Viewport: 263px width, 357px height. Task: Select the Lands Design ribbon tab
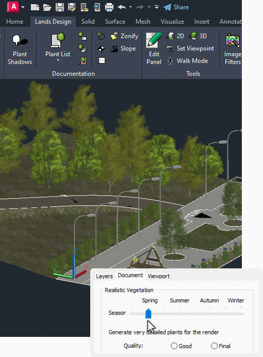[53, 22]
